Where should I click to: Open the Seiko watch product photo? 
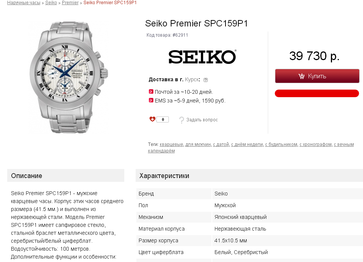pyautogui.click(x=68, y=77)
